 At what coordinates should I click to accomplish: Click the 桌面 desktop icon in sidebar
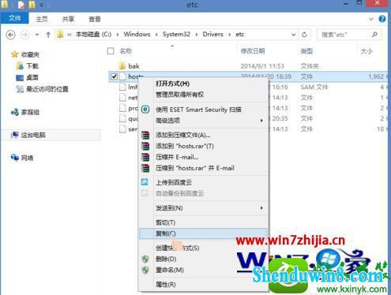tap(20, 78)
